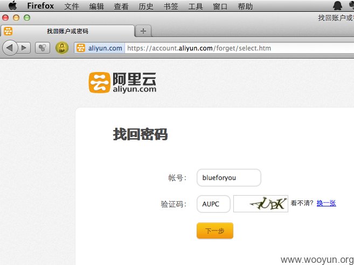Viewport: 354px width, 265px height.
Task: Click the 找回密码 heading
Action: (x=141, y=134)
